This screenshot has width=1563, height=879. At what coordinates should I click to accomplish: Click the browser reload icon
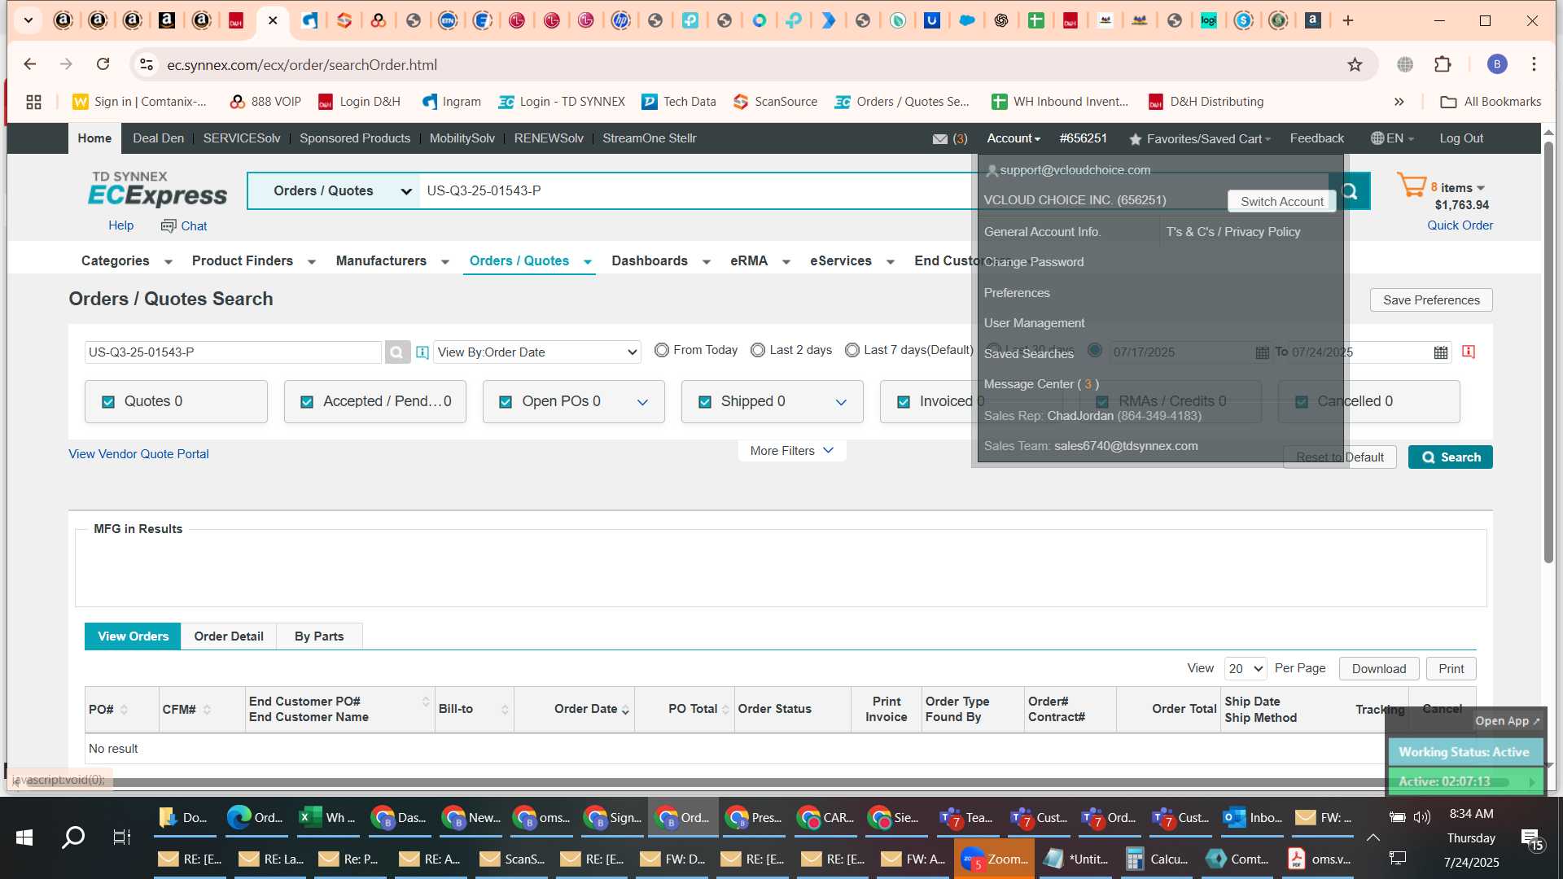[x=103, y=64]
